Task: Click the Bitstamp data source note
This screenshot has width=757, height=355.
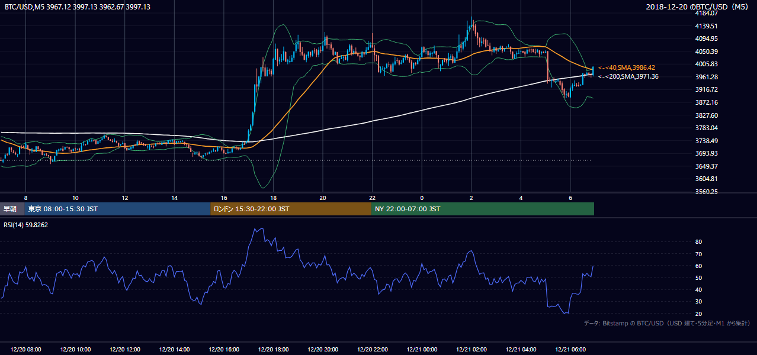Action: [x=667, y=323]
